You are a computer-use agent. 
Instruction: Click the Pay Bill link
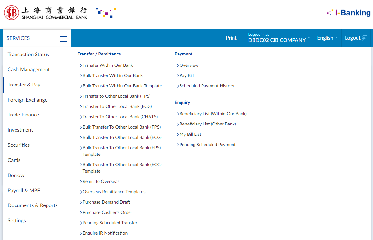point(186,76)
